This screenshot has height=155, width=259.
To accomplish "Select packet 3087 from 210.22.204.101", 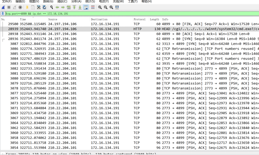I will click(x=130, y=44).
